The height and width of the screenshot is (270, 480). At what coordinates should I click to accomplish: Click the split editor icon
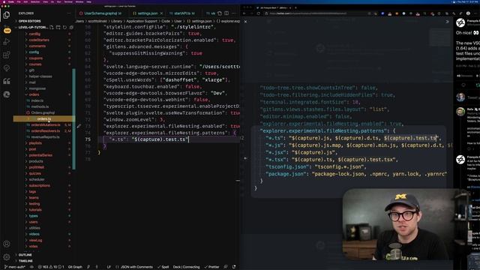pos(226,13)
